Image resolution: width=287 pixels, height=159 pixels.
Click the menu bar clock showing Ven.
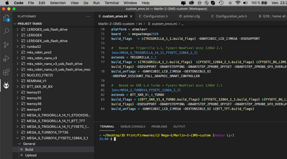click(279, 3)
